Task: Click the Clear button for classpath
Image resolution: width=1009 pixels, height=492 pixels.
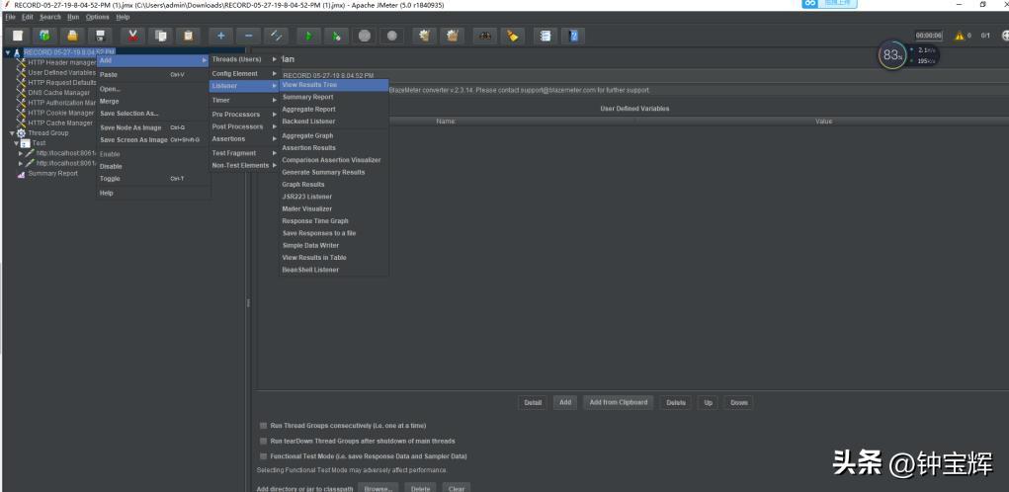Action: coord(457,488)
